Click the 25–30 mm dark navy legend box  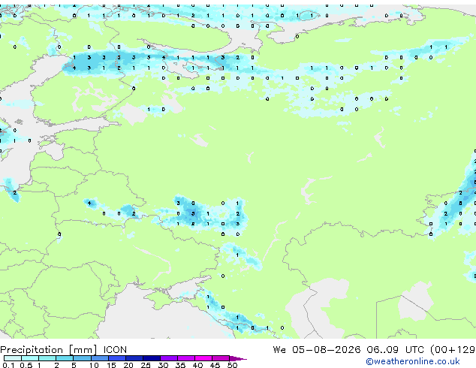pos(152,358)
